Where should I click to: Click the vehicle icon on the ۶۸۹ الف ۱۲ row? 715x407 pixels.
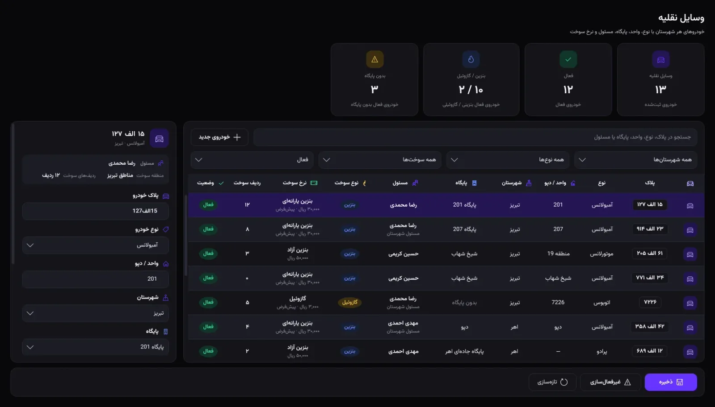point(690,352)
